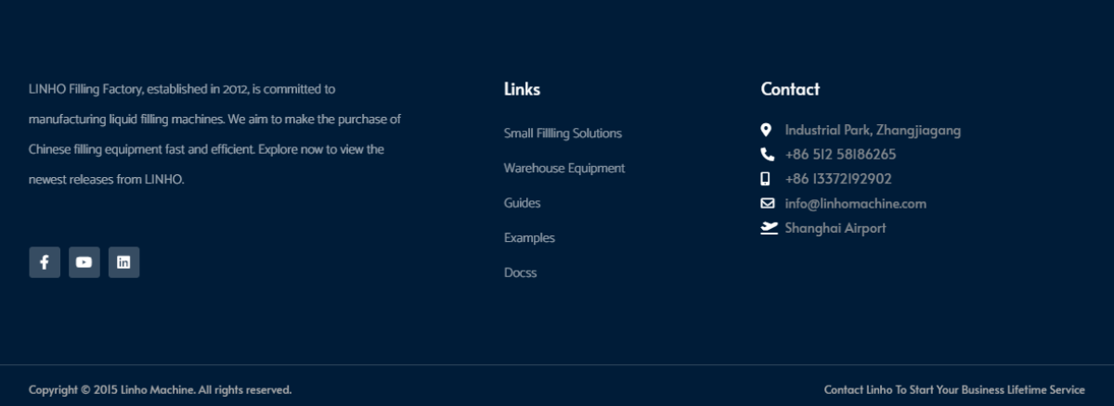Viewport: 1114px width, 406px height.
Task: Open the LinkedIn social icon
Action: point(123,262)
